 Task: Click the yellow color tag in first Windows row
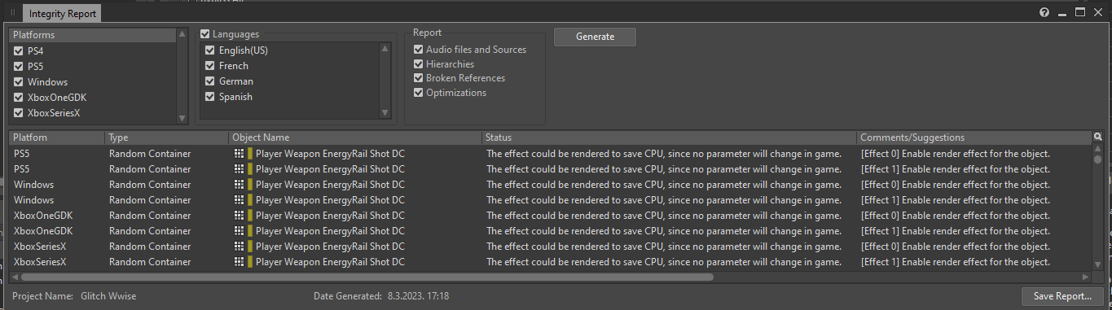(x=250, y=185)
